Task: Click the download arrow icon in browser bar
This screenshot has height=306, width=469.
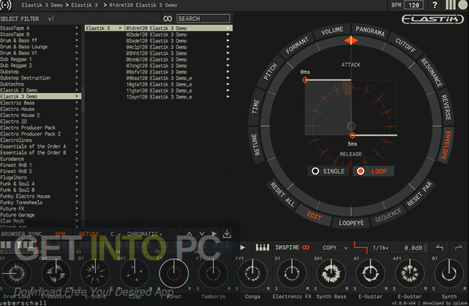Action: (227, 233)
